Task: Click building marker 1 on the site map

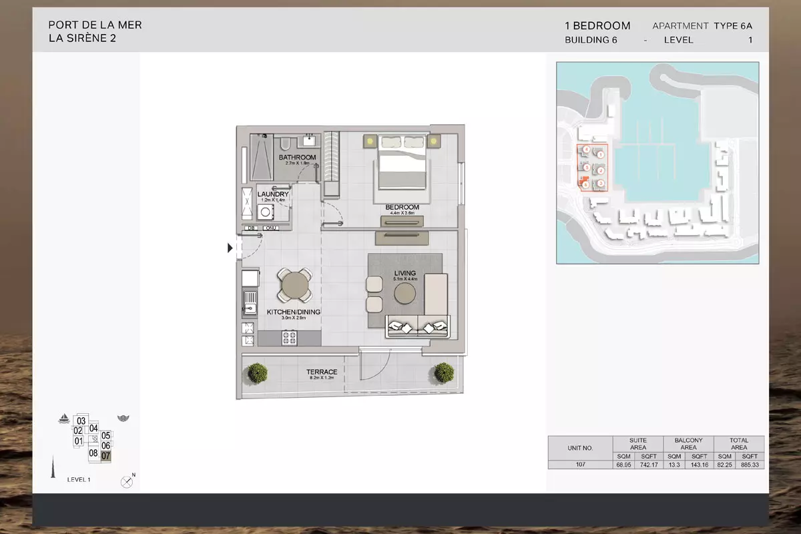Action: (601, 155)
